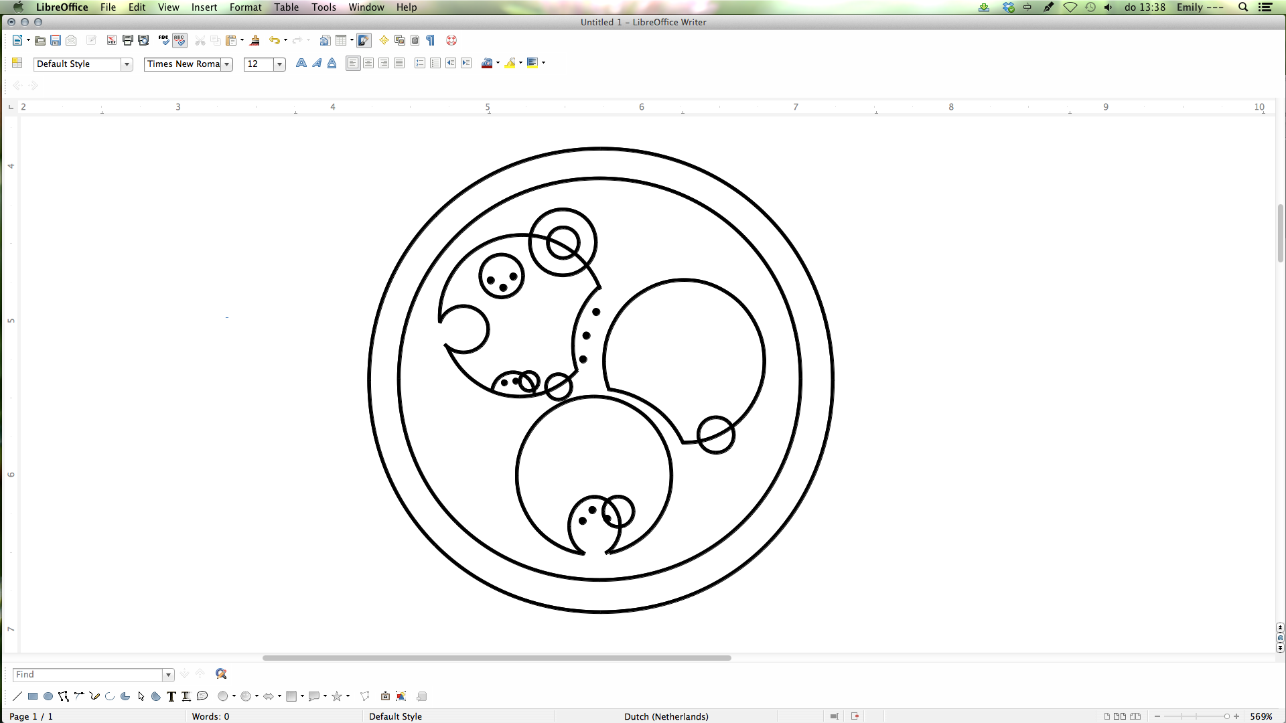Click the Styles and Formatting icon

tap(17, 63)
